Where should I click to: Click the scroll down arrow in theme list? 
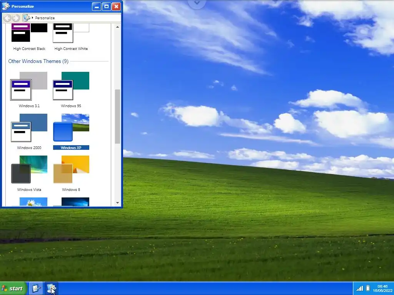(117, 203)
